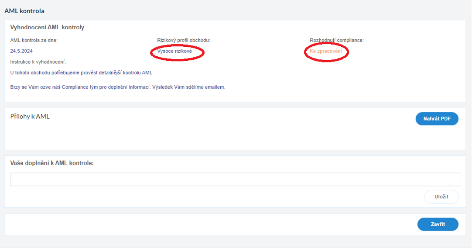
Task: Click the Nahrát PDF button
Action: pos(437,119)
